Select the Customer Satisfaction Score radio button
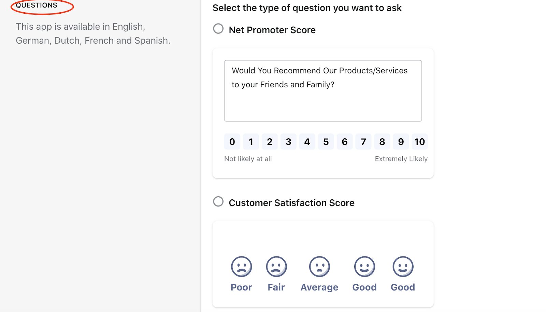 point(218,201)
